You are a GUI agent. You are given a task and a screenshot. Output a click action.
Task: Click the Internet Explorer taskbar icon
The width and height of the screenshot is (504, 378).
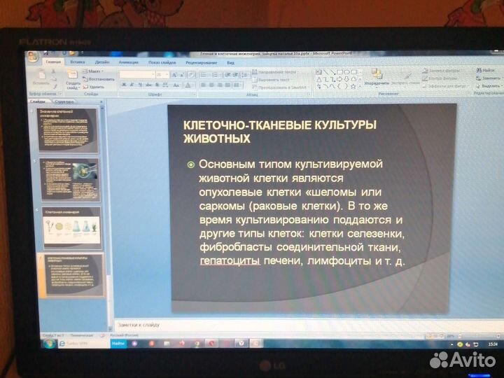click(62, 343)
